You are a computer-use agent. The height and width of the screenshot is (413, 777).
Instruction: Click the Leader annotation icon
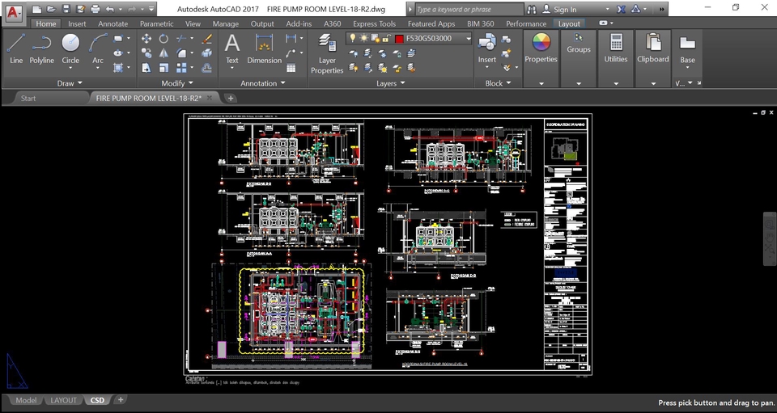click(291, 53)
